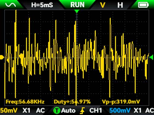The image size is (154, 115).
Task: Select the H=5mS timebase setting
Action: tap(42, 5)
